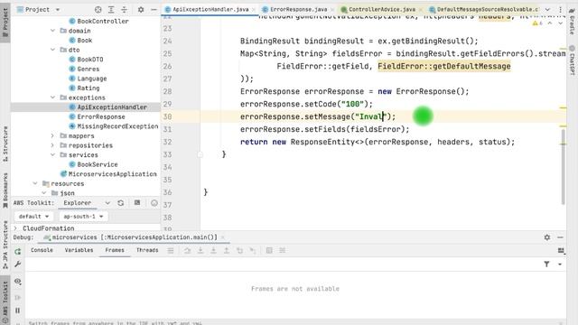Click the Collapse All icon in Project panel
Screen dimensions: 578x325
125,10
